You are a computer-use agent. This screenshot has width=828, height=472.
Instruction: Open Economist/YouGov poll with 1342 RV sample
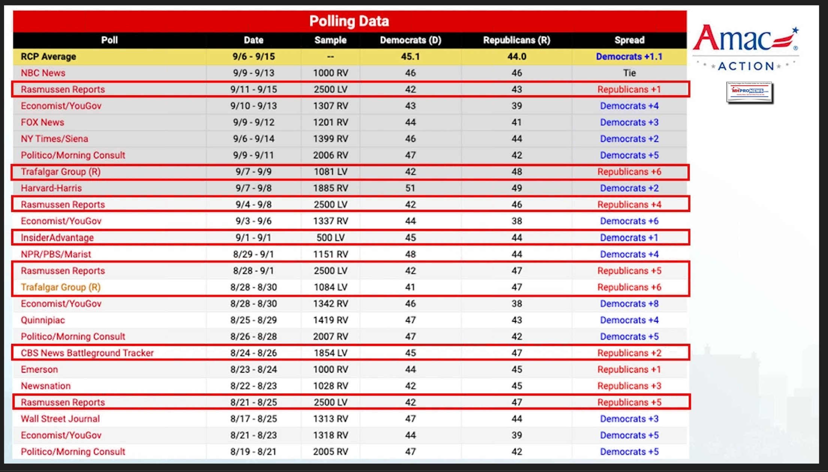(61, 304)
